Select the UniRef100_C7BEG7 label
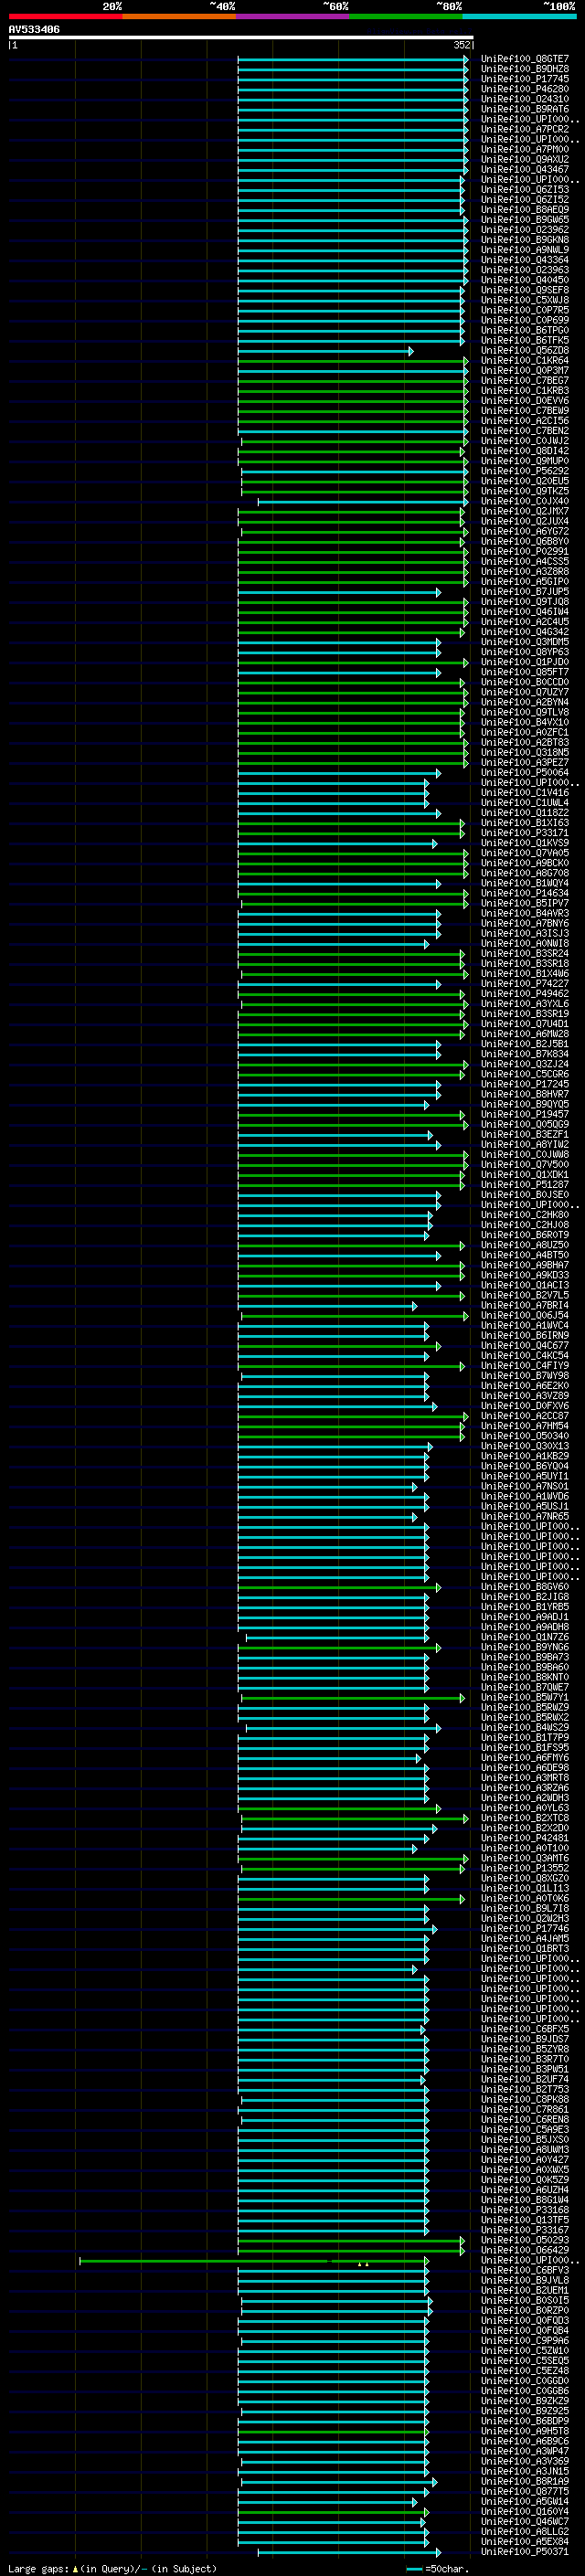The width and height of the screenshot is (585, 2576). click(x=525, y=381)
